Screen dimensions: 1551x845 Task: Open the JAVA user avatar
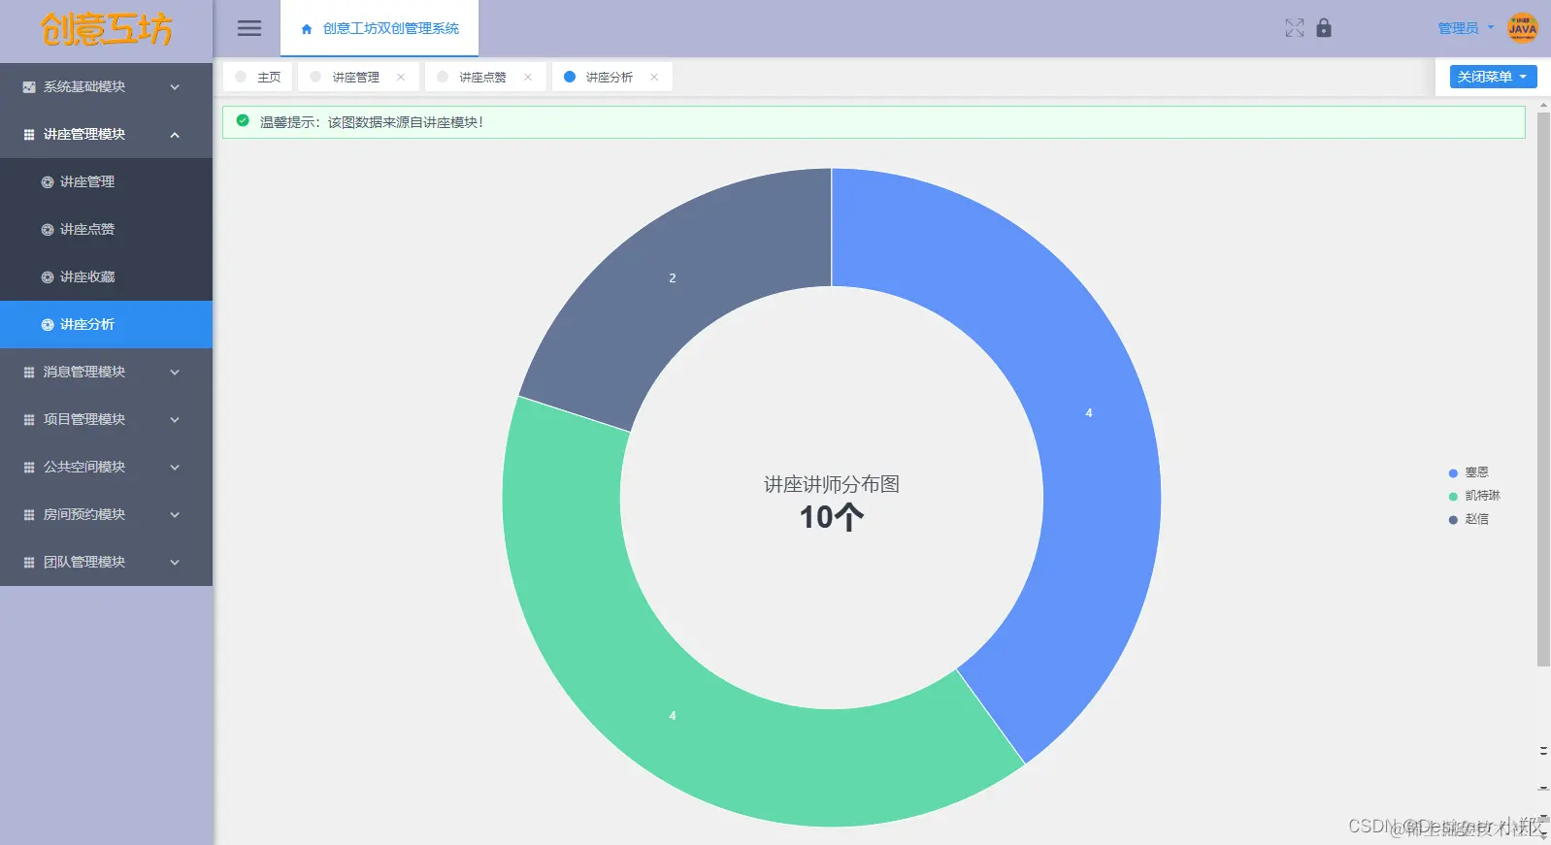click(1522, 28)
